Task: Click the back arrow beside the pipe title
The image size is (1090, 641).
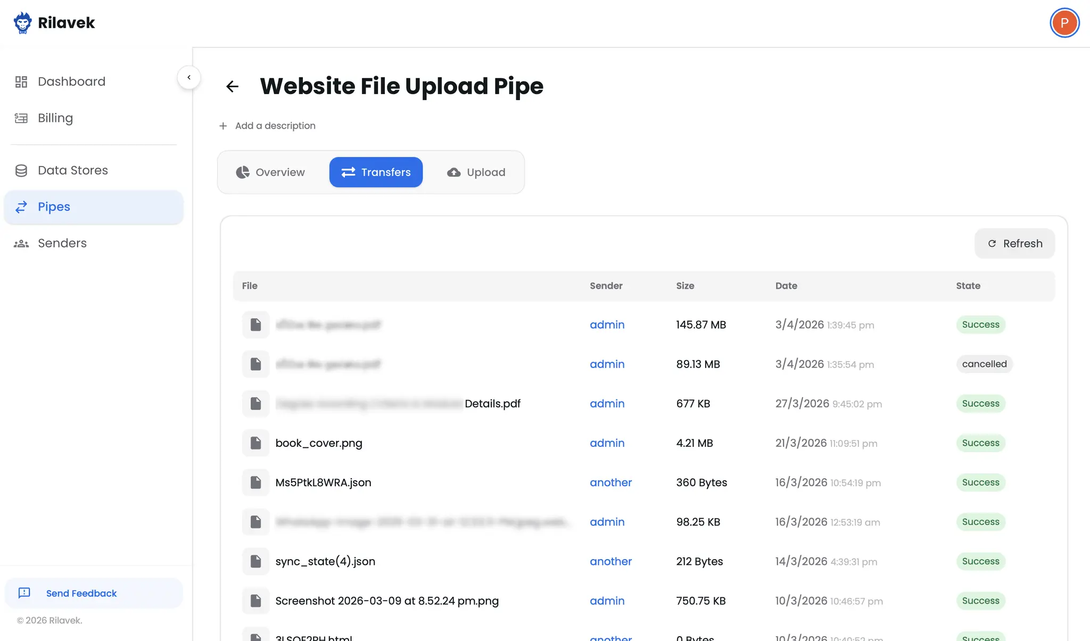Action: pyautogui.click(x=232, y=86)
